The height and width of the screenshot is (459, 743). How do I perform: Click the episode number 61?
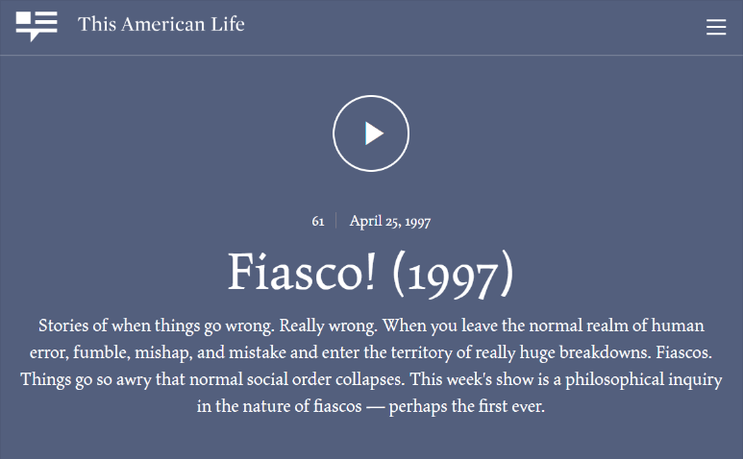pos(318,221)
